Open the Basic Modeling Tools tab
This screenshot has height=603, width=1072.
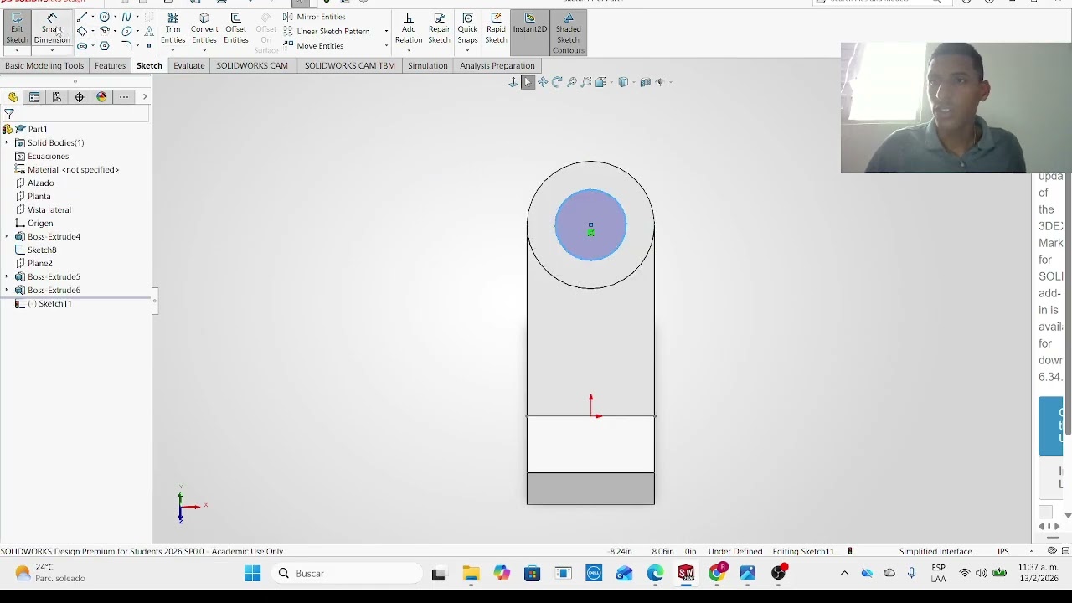(x=44, y=65)
